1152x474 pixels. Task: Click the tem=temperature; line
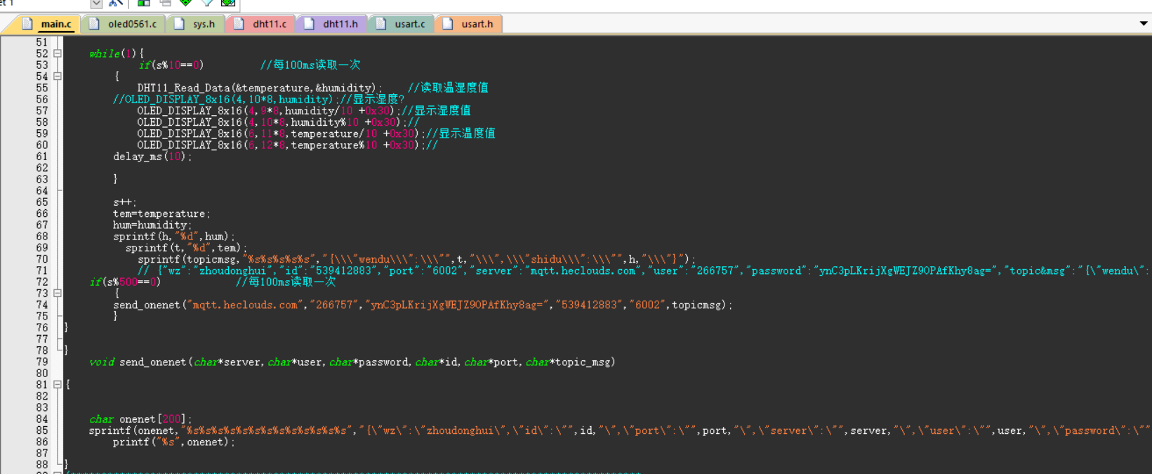click(x=161, y=213)
